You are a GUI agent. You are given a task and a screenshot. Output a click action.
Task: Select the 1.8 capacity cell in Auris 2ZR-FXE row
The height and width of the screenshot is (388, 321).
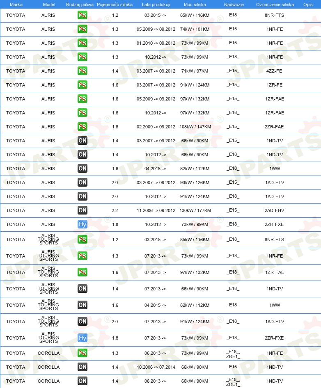tap(115, 224)
